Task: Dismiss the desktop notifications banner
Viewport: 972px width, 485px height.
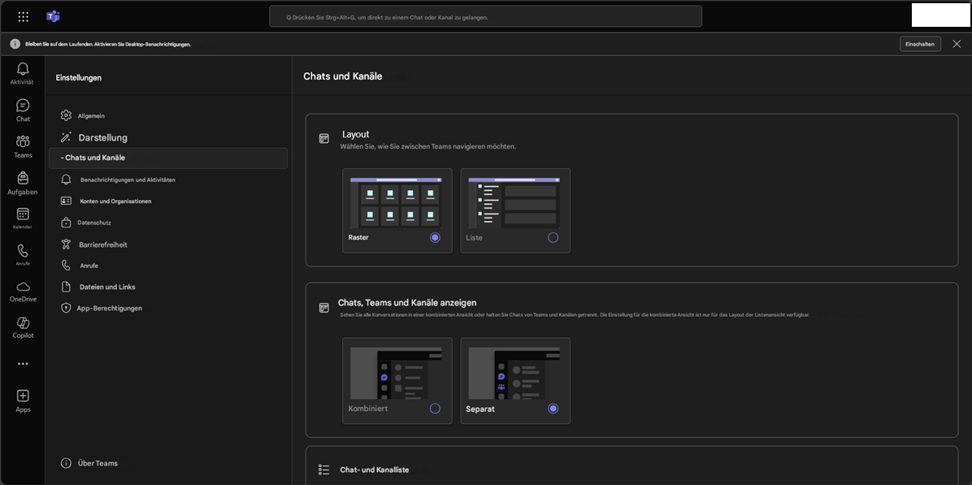Action: pyautogui.click(x=957, y=43)
